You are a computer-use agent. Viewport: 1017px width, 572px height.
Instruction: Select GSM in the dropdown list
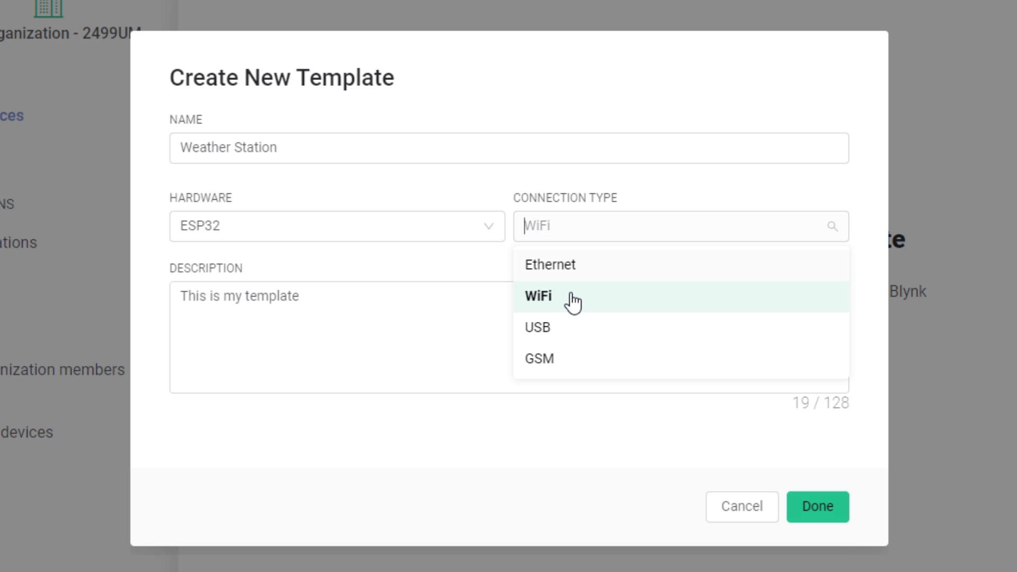(x=539, y=359)
